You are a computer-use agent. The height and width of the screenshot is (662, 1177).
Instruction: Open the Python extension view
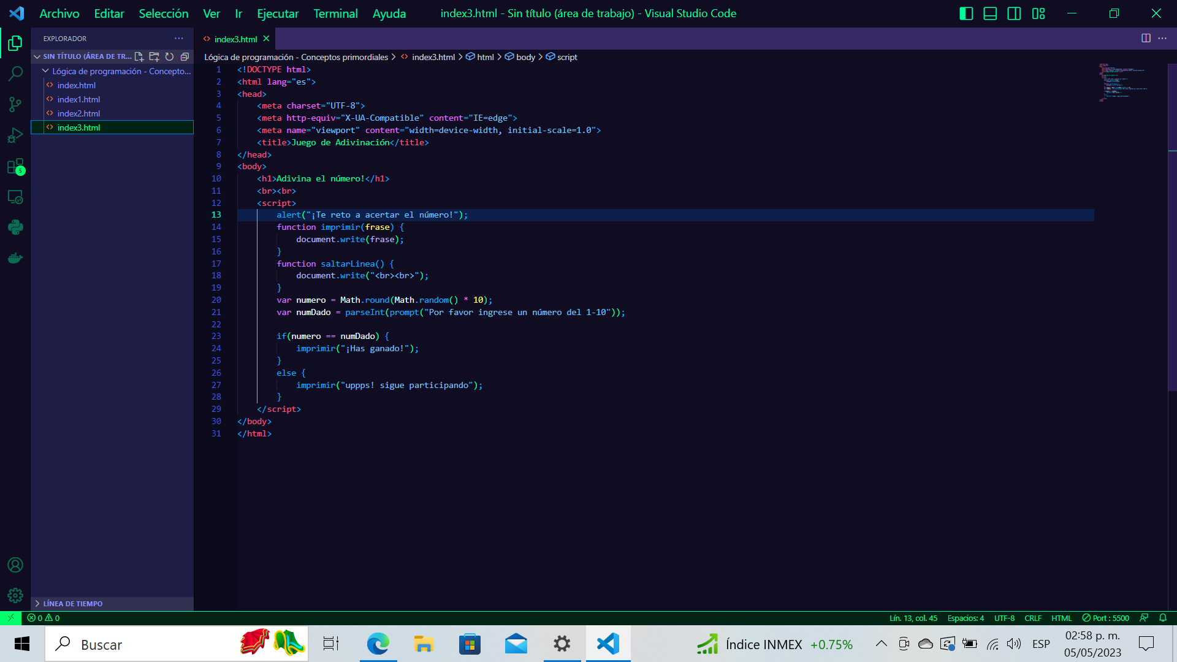15,227
